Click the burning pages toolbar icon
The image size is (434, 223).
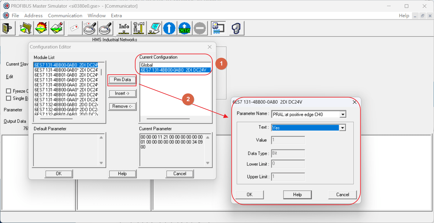tap(41, 28)
